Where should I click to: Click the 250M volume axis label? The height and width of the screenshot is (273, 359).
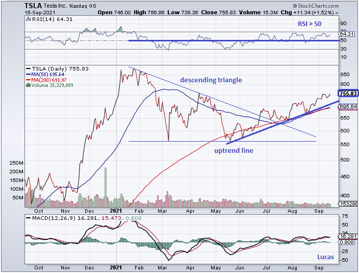click(16, 163)
